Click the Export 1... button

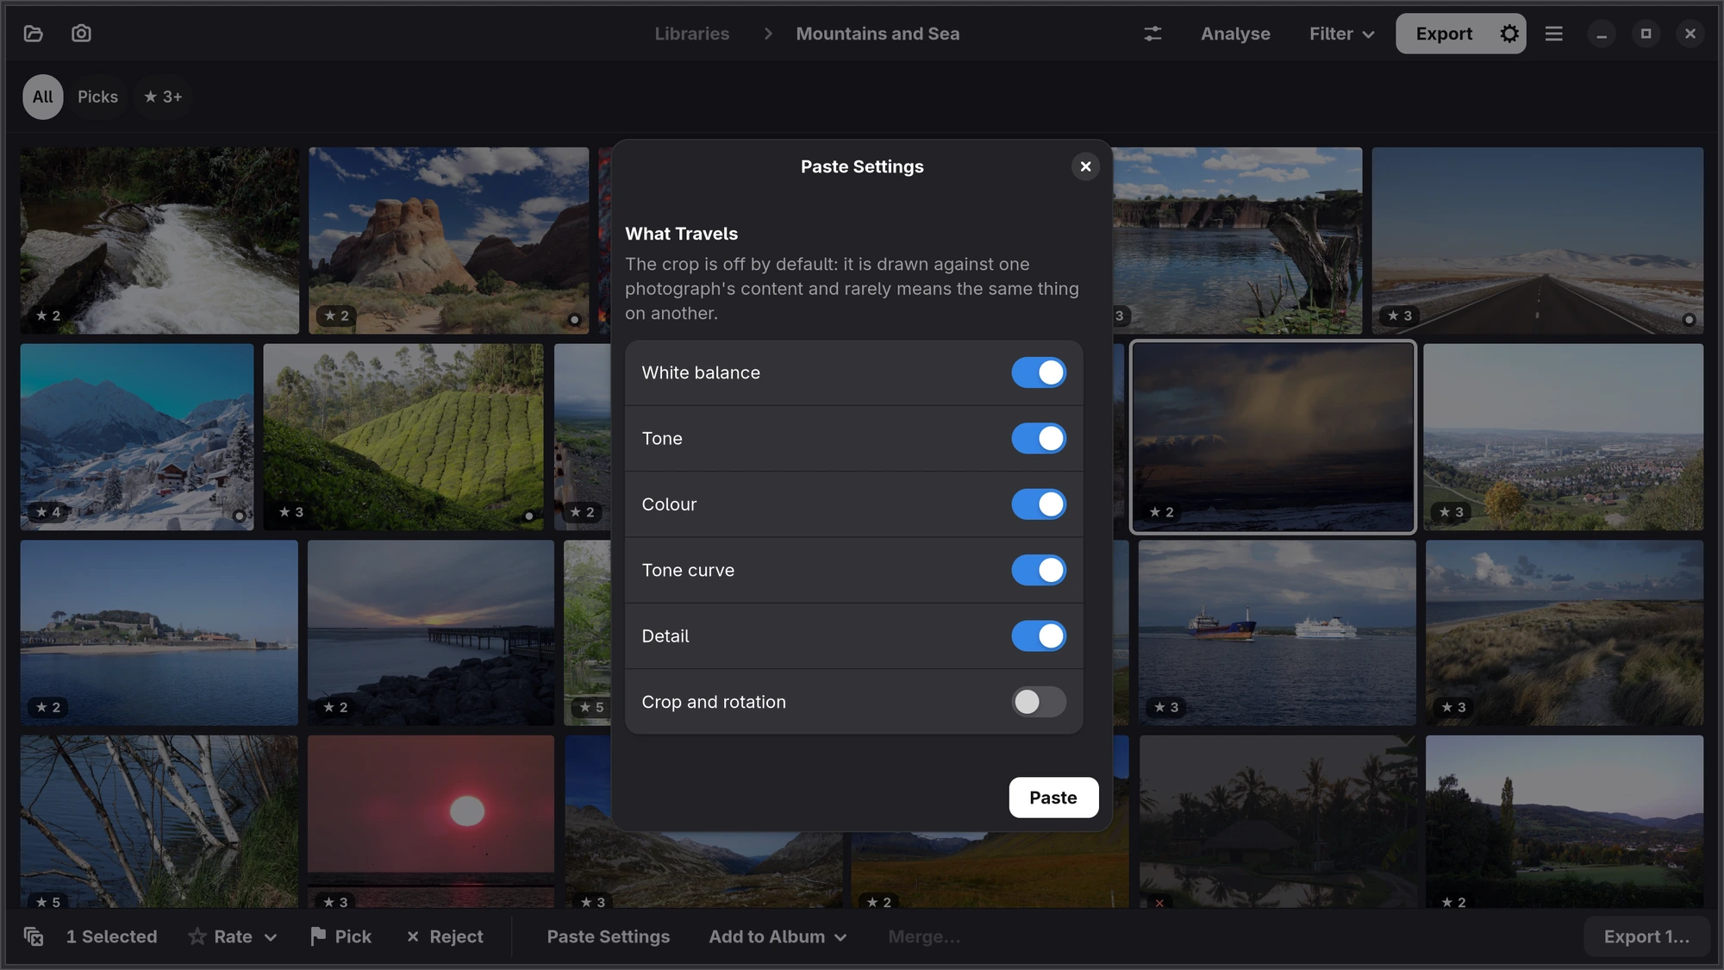pyautogui.click(x=1646, y=936)
